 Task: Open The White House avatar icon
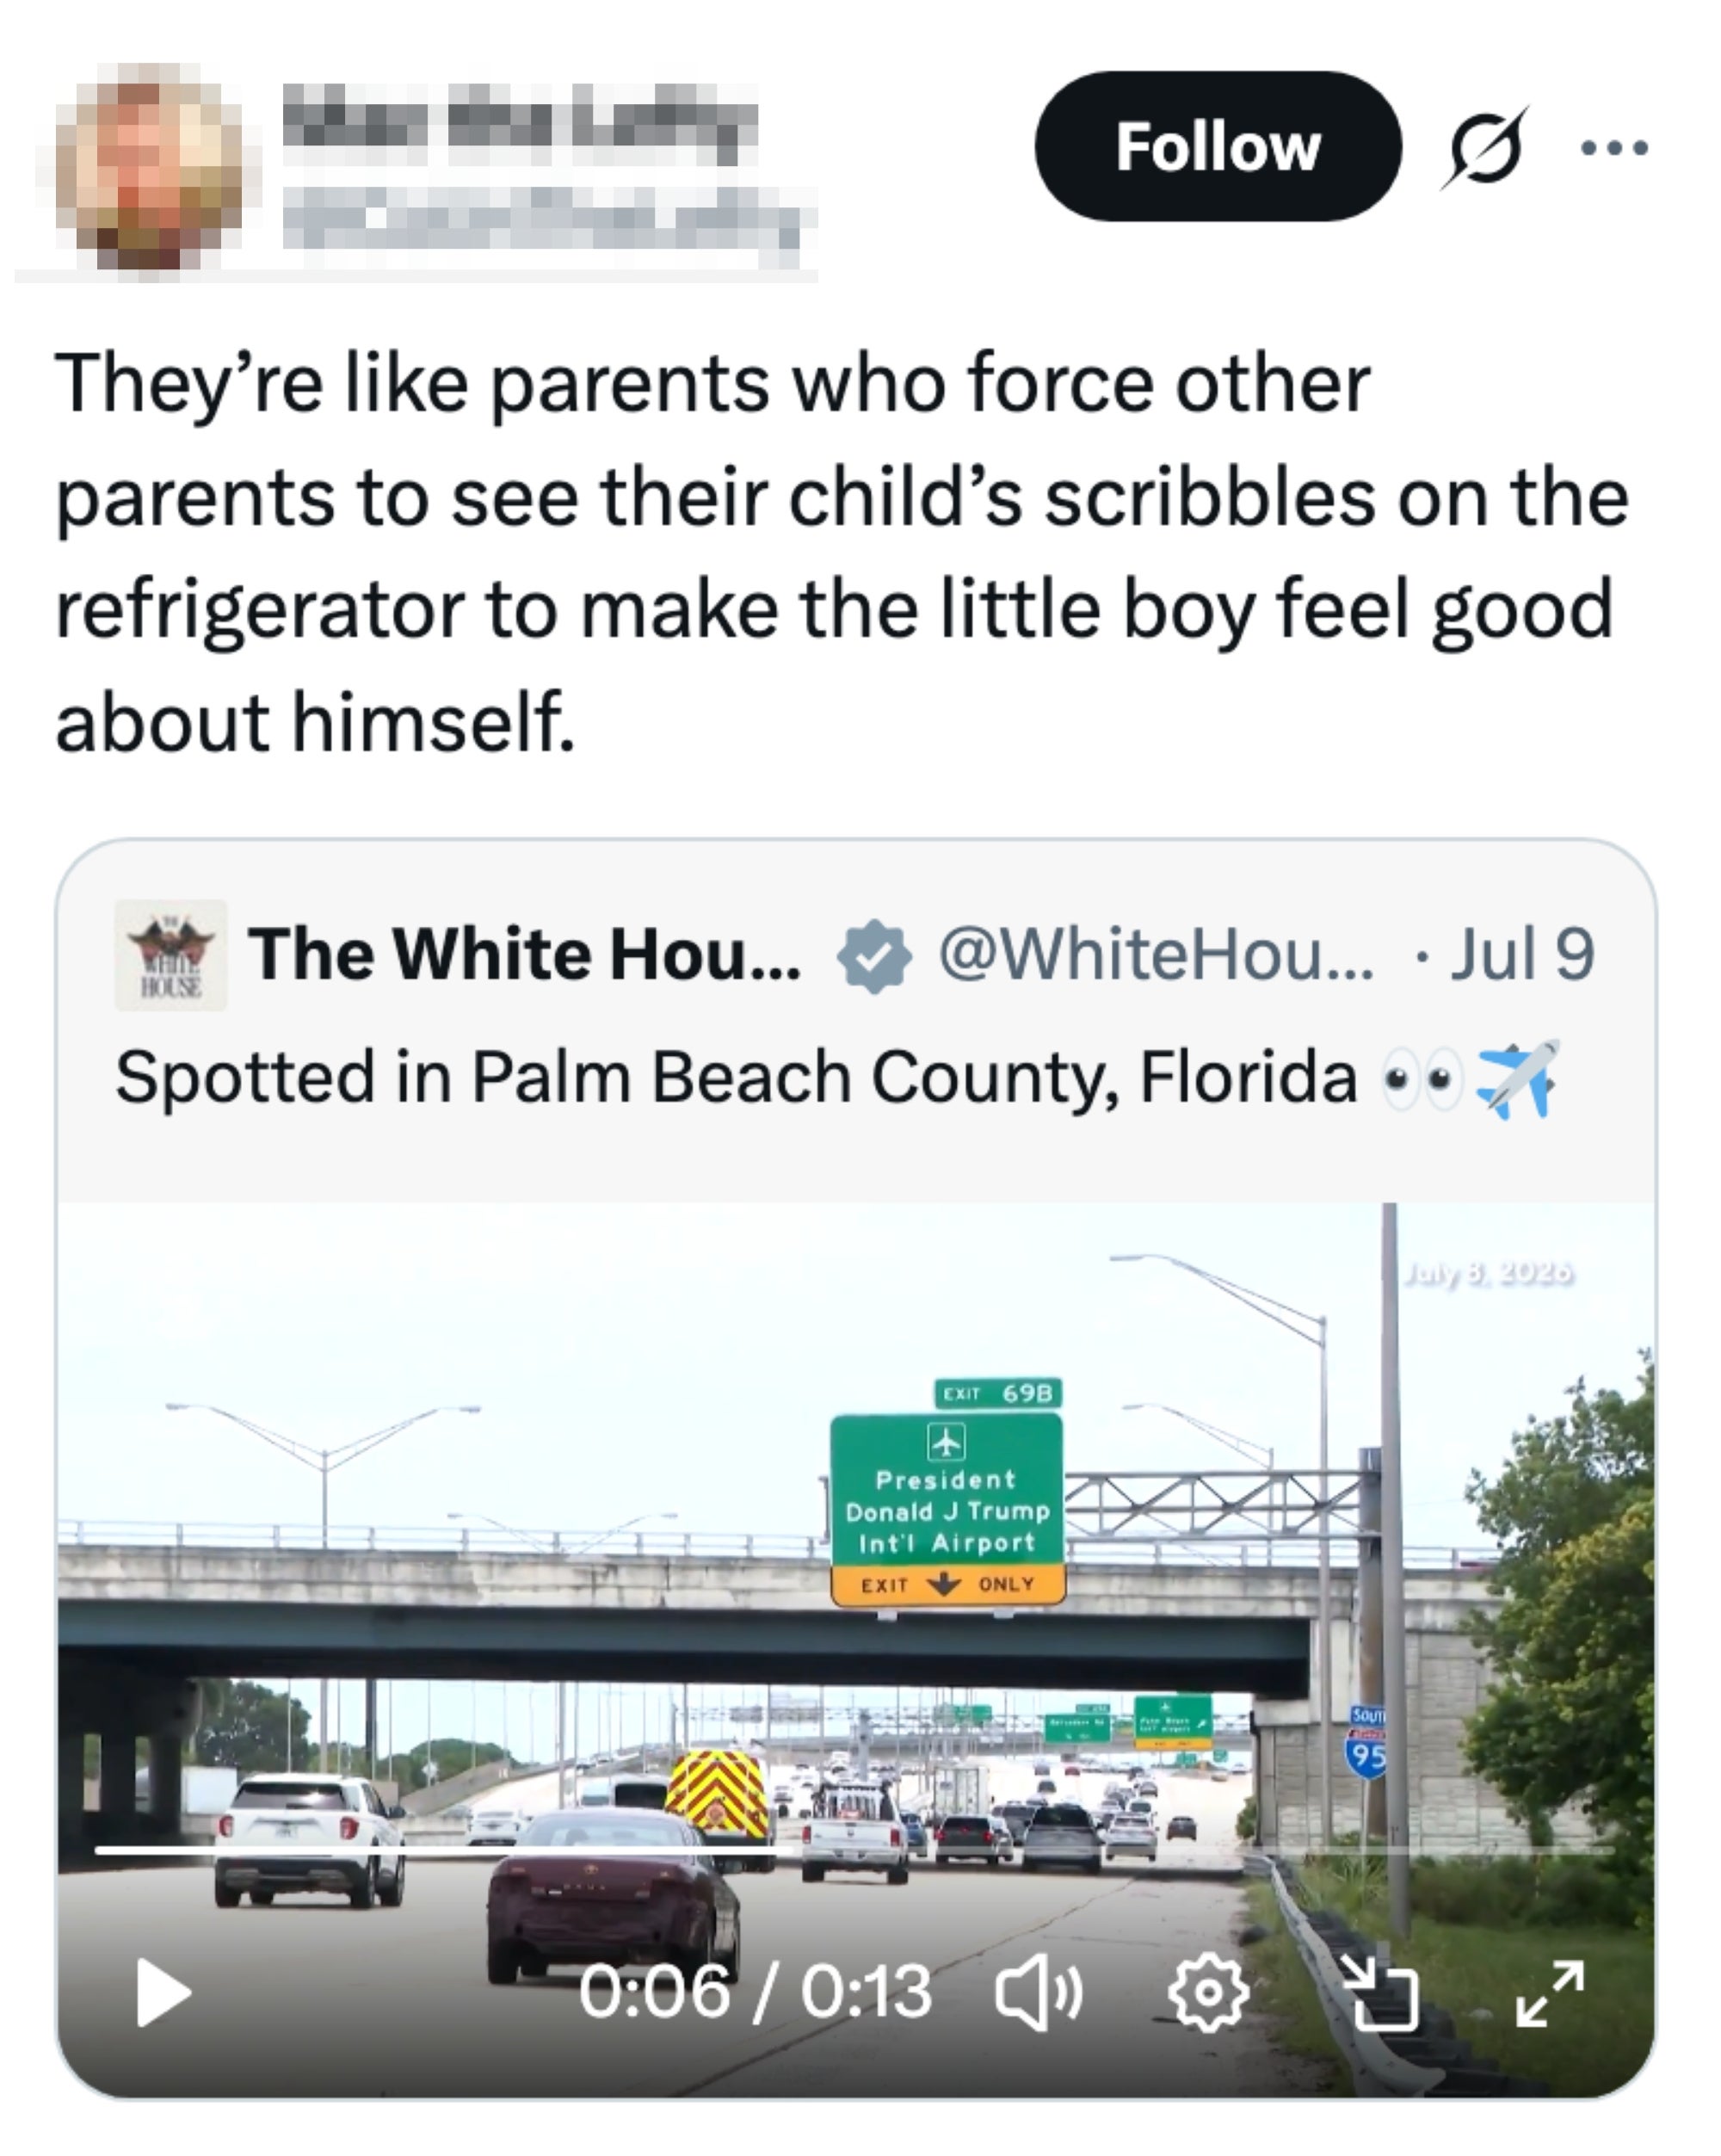click(170, 954)
